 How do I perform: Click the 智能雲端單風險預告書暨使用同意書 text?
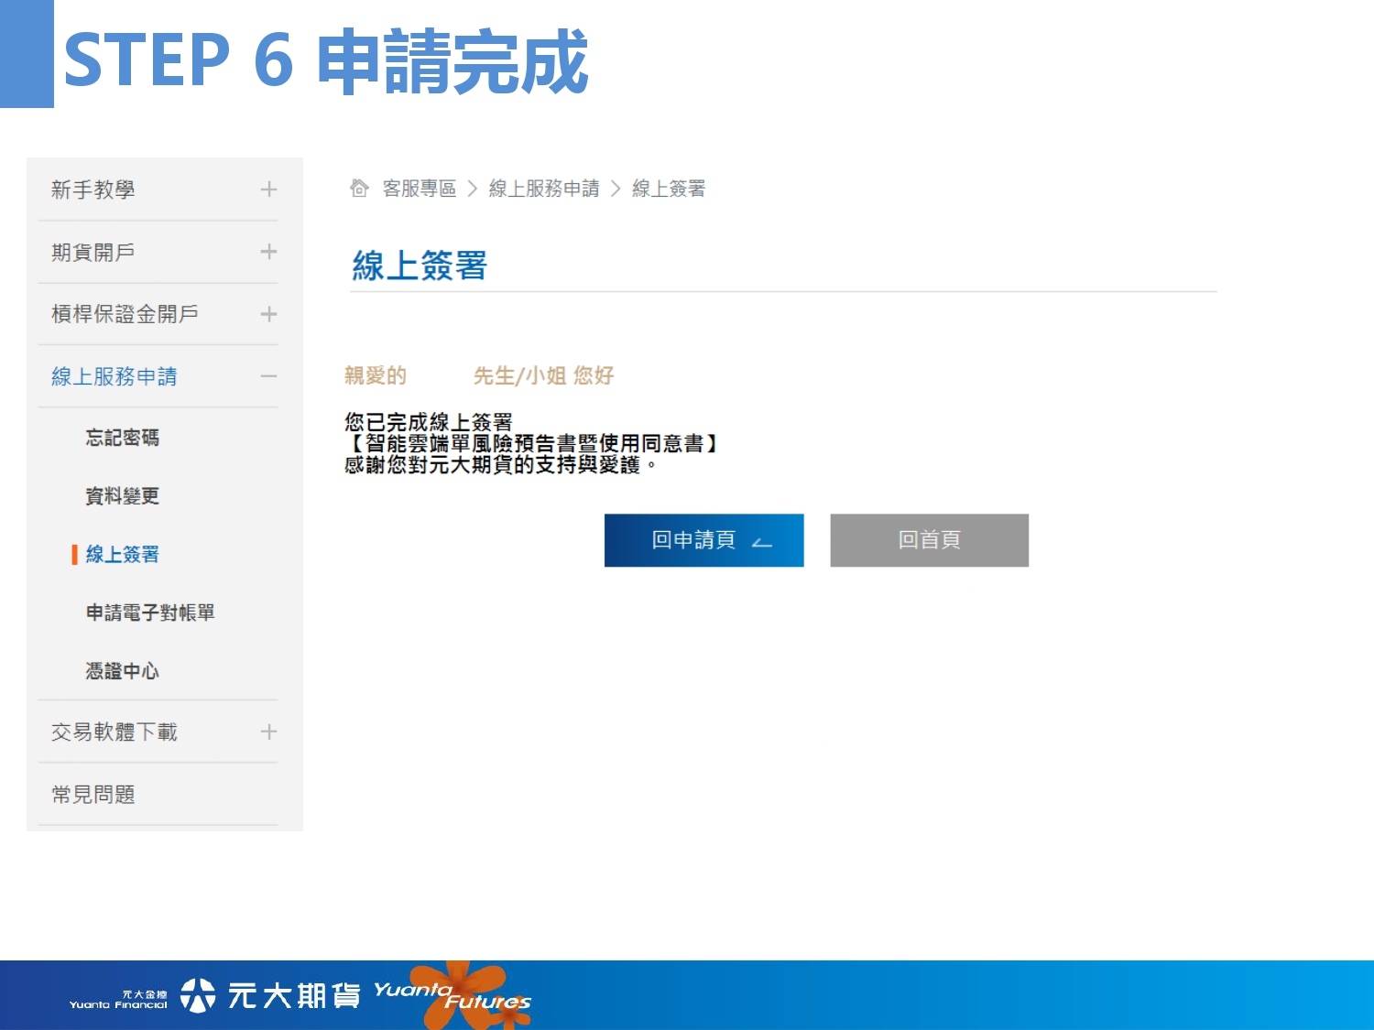coord(534,443)
